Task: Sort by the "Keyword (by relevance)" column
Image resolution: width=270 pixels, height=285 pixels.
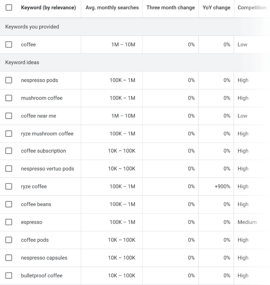Action: [x=48, y=7]
